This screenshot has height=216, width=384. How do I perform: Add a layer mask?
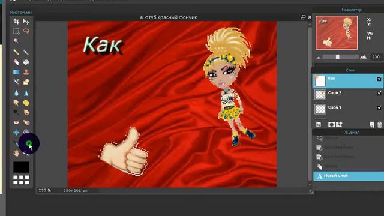point(331,125)
